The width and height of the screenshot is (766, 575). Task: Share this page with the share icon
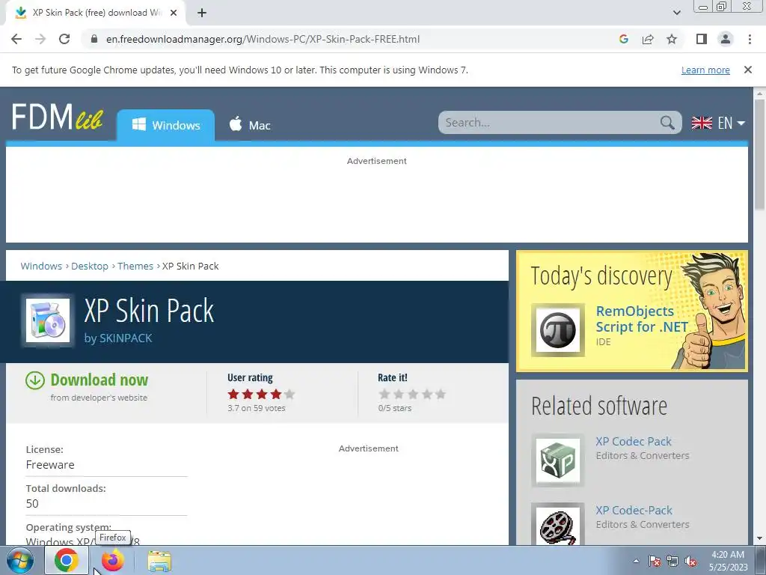[x=648, y=39]
